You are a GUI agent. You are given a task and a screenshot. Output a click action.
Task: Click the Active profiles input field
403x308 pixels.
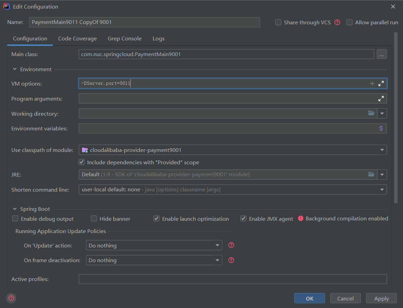coord(233,279)
